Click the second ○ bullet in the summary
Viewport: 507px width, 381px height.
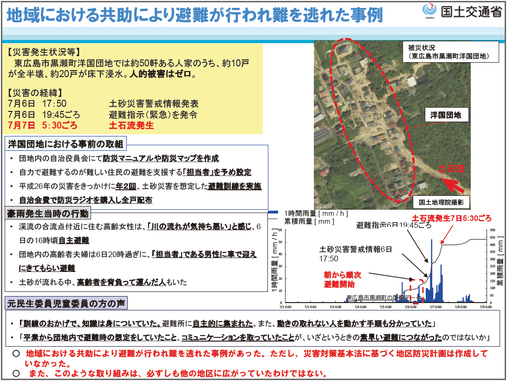tap(16, 373)
